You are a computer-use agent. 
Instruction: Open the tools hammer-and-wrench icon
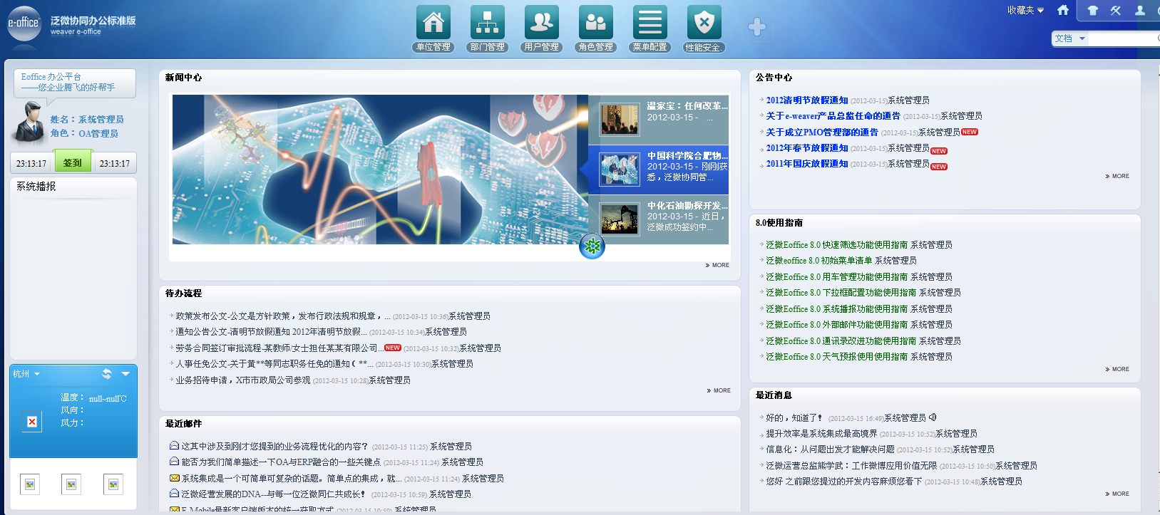click(1116, 10)
